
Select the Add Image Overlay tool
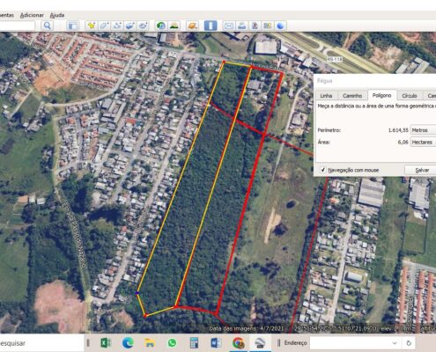tap(130, 26)
